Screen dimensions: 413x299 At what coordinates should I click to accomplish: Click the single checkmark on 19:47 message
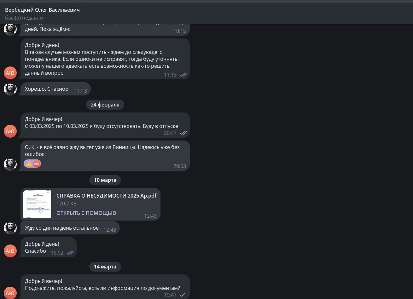[x=182, y=295]
